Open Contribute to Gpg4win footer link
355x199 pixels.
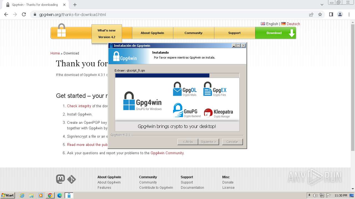156,188
